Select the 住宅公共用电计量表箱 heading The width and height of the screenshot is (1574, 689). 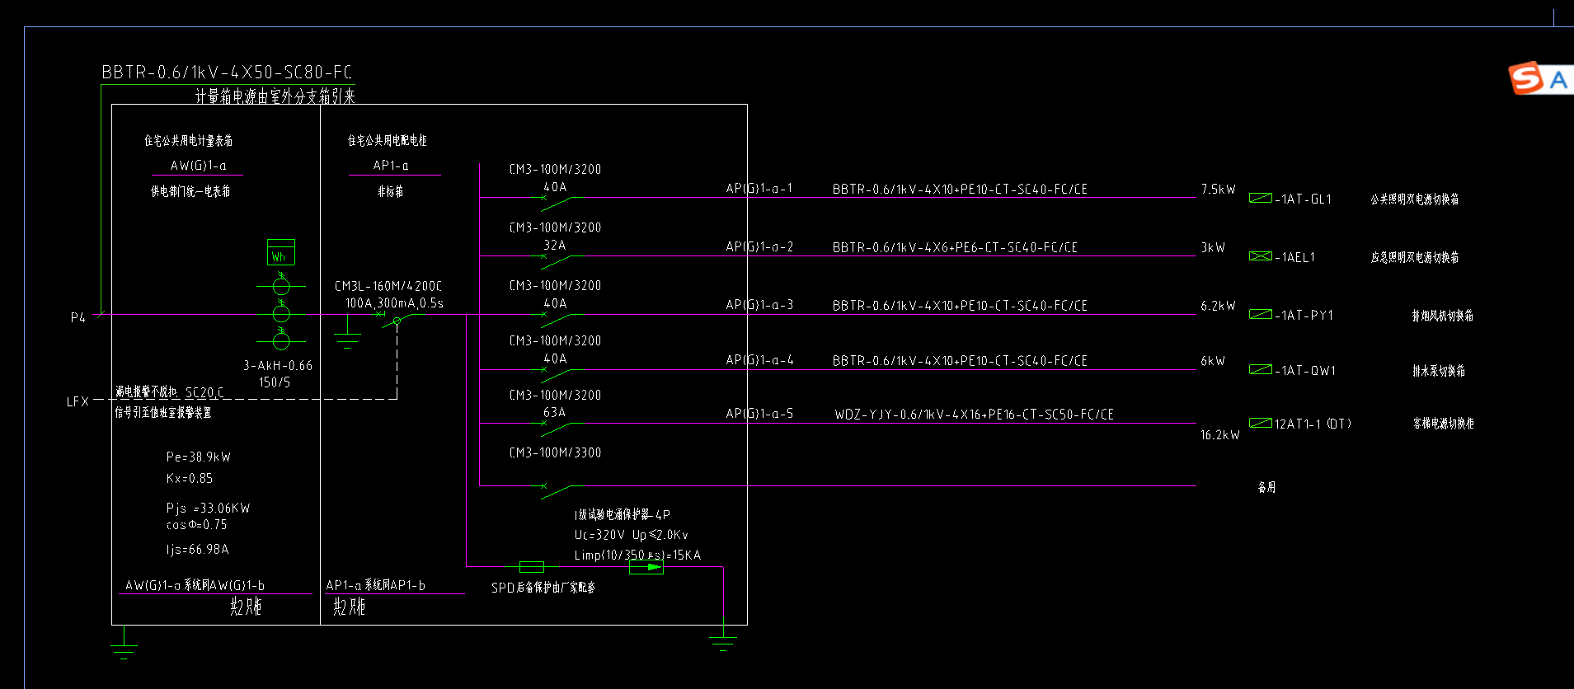pyautogui.click(x=188, y=141)
